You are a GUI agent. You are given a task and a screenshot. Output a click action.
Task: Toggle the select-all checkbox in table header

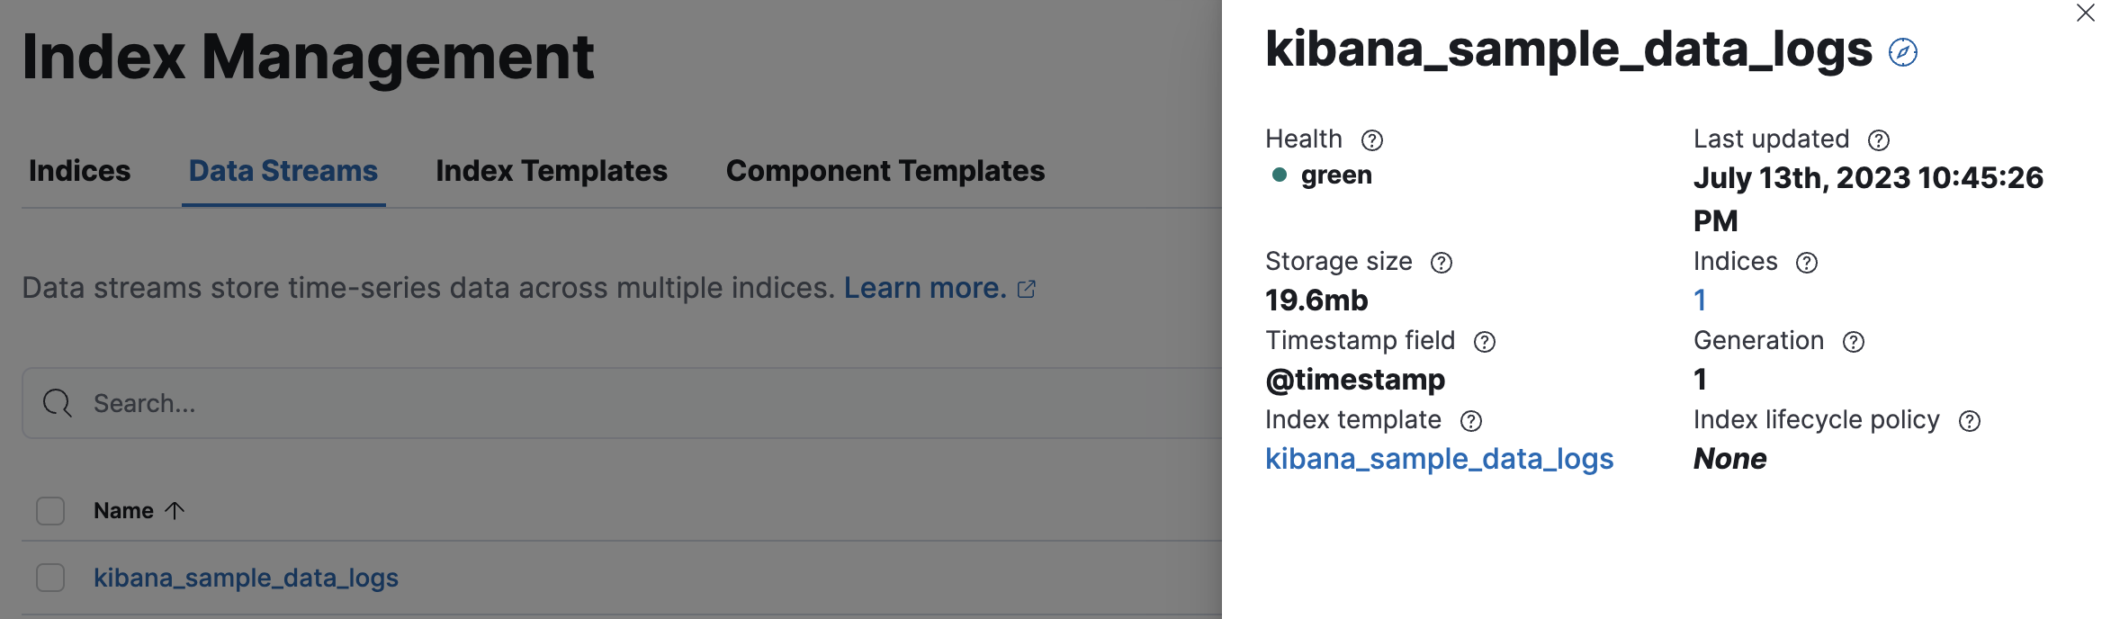coord(50,511)
